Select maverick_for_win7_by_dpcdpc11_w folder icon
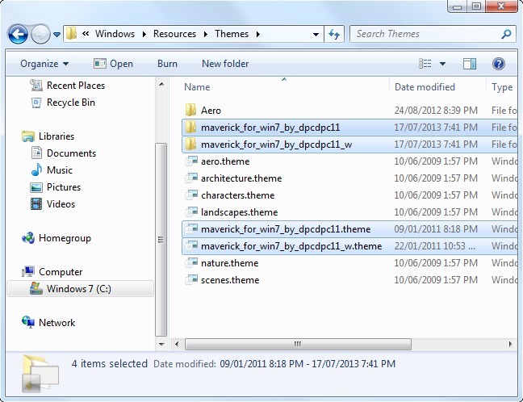The height and width of the screenshot is (402, 523). pos(190,144)
